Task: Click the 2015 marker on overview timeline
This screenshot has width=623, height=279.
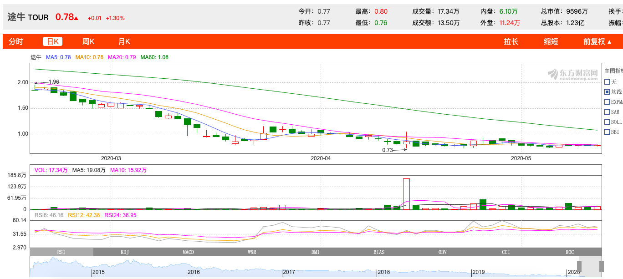Action: click(x=99, y=272)
